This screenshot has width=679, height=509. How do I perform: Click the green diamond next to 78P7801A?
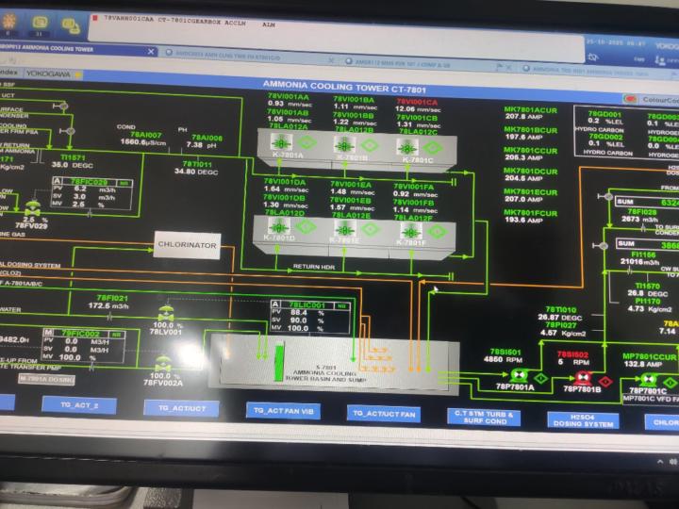(541, 378)
